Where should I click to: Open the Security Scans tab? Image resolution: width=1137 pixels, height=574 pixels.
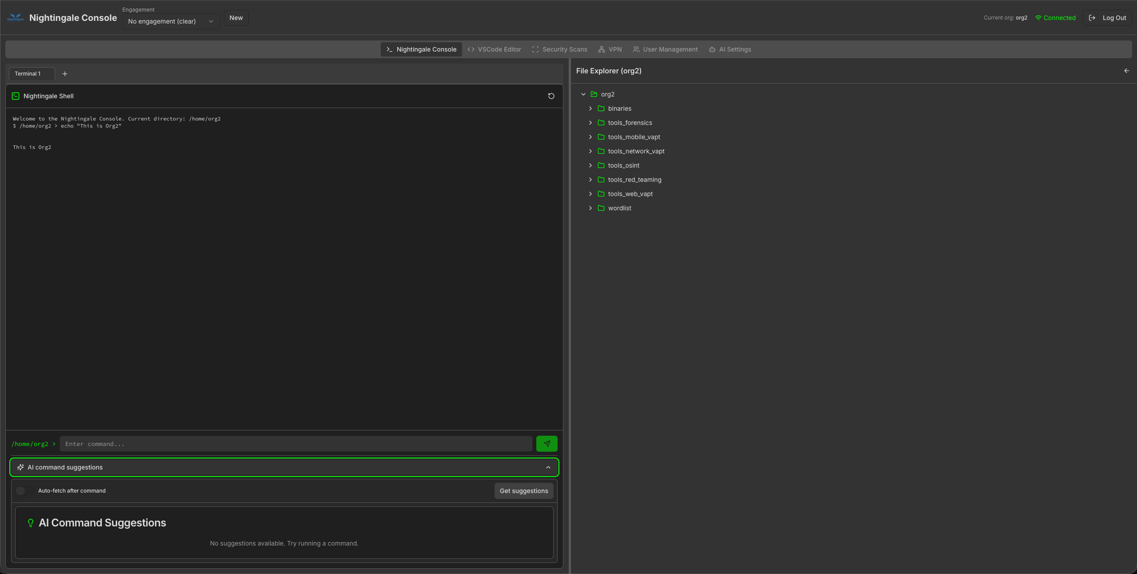(x=559, y=49)
